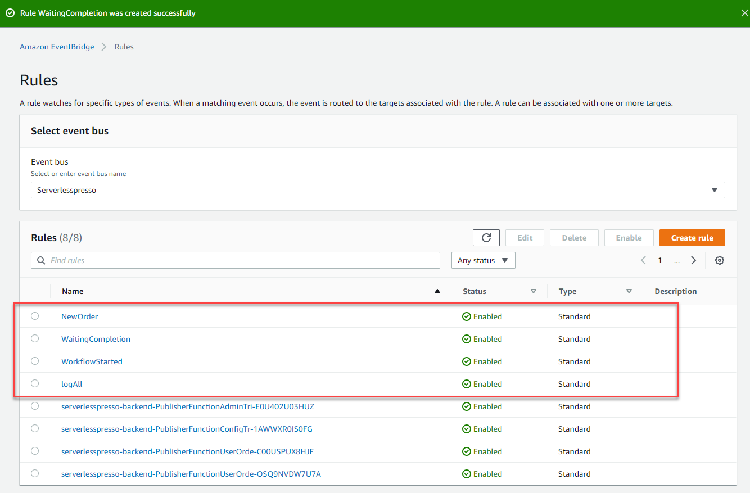750x493 pixels.
Task: Select the PublisherFunctionUserOrde-OSQ9NVDW7U7A radio button
Action: pyautogui.click(x=35, y=473)
